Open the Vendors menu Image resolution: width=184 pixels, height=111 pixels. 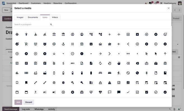click(47, 3)
